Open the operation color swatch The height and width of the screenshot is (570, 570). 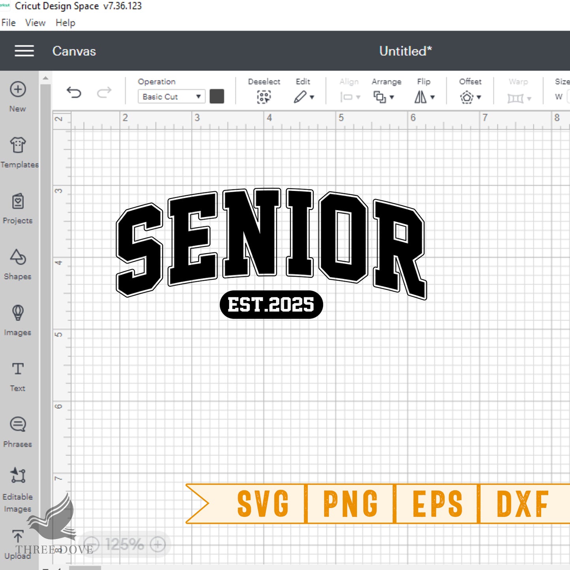click(x=217, y=96)
